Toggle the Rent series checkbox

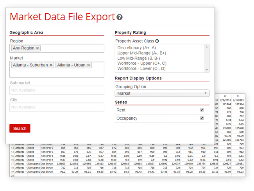click(x=202, y=110)
